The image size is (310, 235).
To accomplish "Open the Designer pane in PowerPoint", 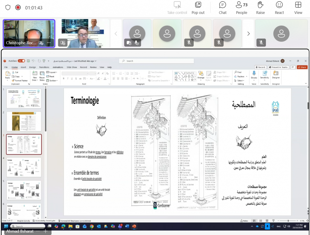I will [x=276, y=75].
